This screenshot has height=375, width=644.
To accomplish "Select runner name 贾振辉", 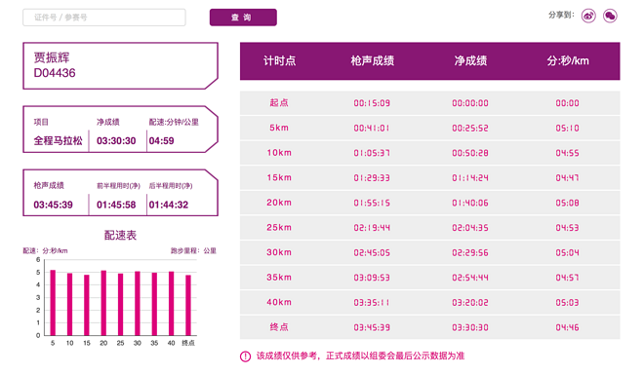I will [x=52, y=57].
